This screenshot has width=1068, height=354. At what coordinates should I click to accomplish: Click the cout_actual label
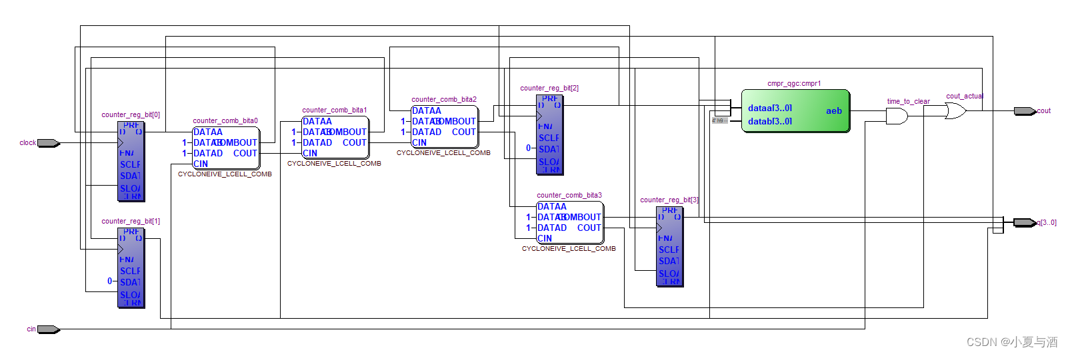tap(965, 96)
